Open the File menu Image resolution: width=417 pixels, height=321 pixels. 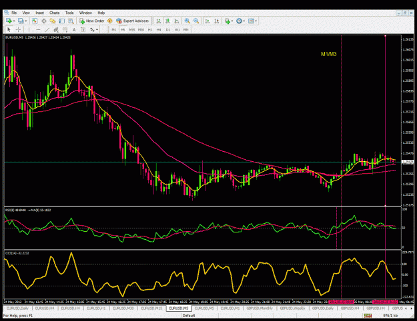[x=14, y=13]
